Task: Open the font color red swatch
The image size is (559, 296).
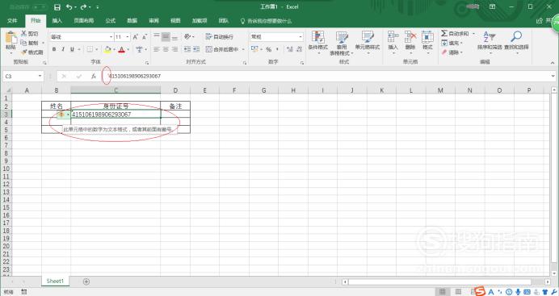Action: [122, 49]
